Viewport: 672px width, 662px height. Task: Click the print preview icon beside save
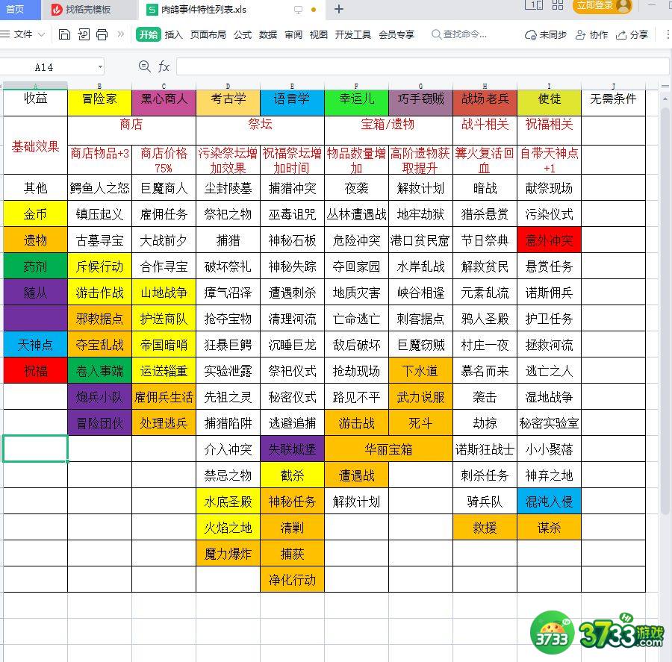[x=83, y=34]
